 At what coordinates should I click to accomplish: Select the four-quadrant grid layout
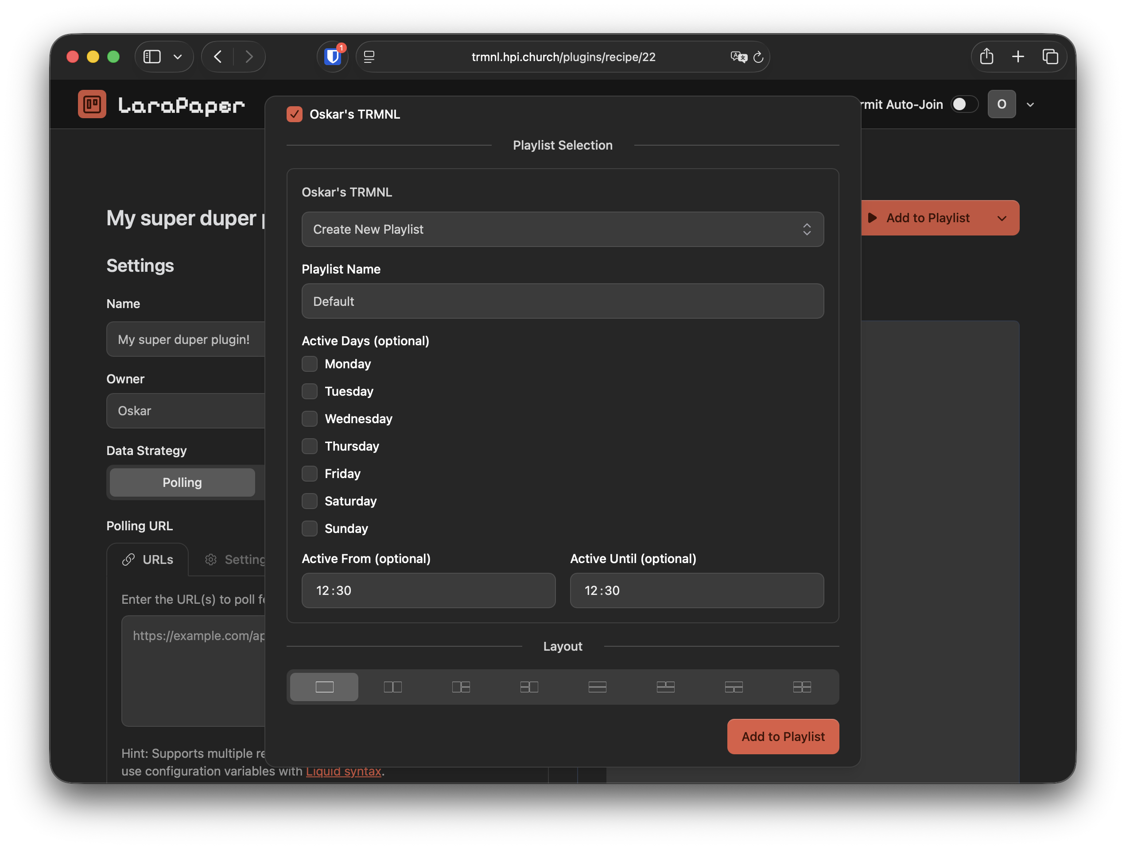click(x=802, y=687)
